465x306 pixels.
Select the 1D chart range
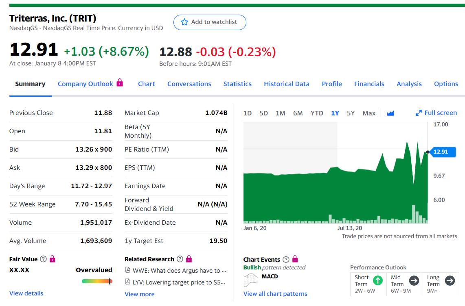point(247,113)
